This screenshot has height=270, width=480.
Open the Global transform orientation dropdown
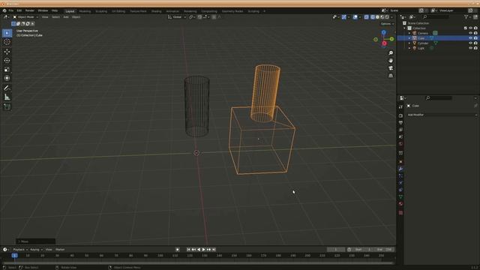(177, 17)
